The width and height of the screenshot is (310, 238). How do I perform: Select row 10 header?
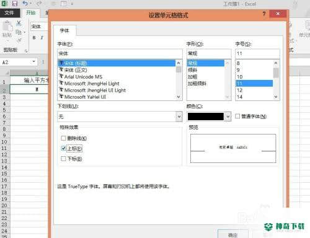click(4, 142)
